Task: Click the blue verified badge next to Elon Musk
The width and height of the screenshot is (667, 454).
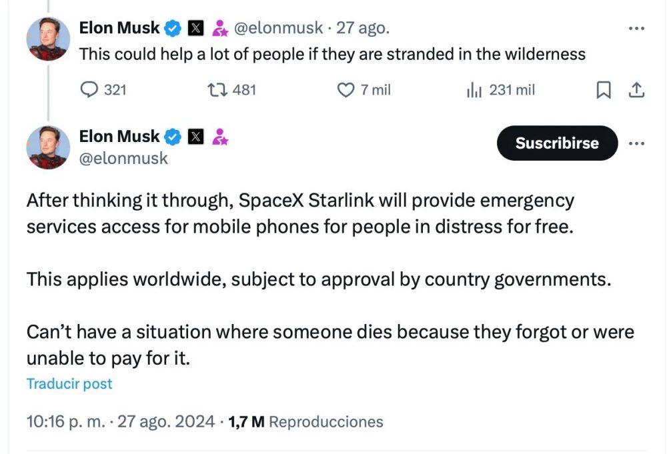Action: click(173, 28)
